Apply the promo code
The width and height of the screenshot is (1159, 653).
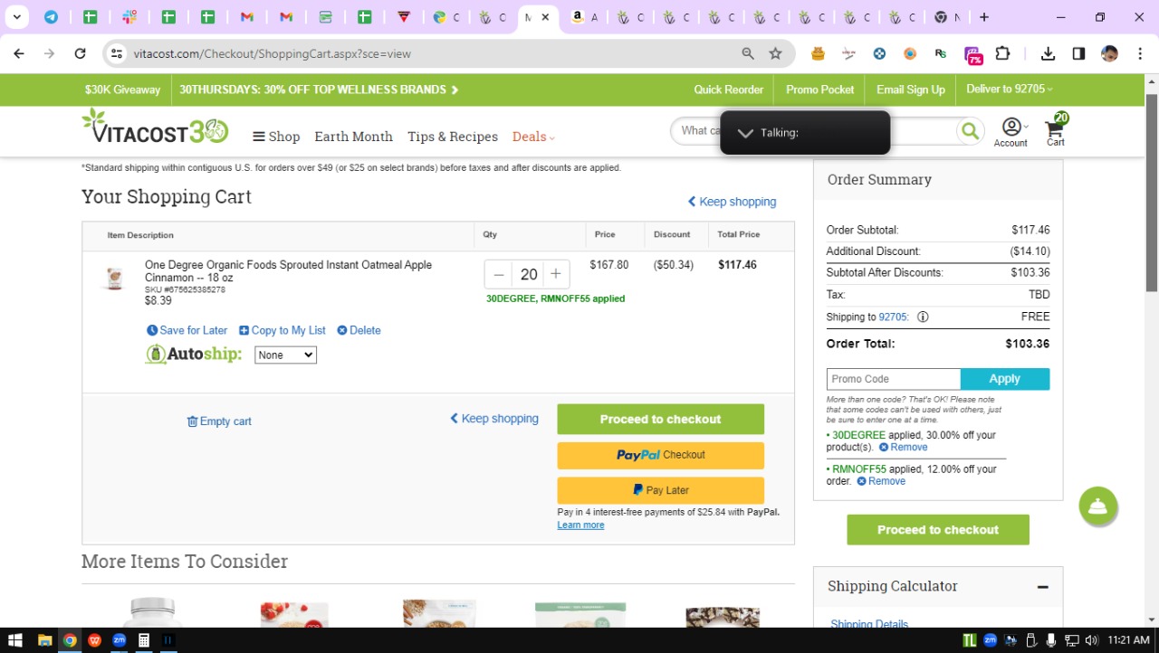click(x=1005, y=379)
